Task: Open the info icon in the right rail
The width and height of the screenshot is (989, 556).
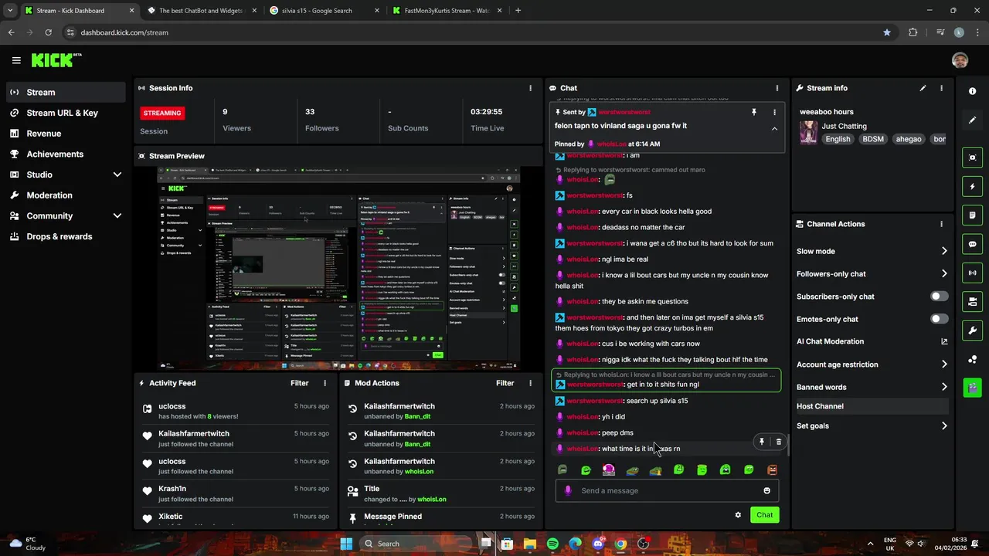Action: (x=972, y=91)
